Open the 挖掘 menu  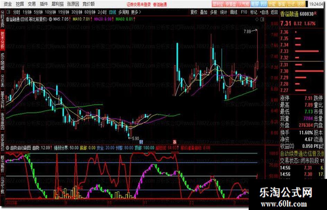tap(20, 4)
